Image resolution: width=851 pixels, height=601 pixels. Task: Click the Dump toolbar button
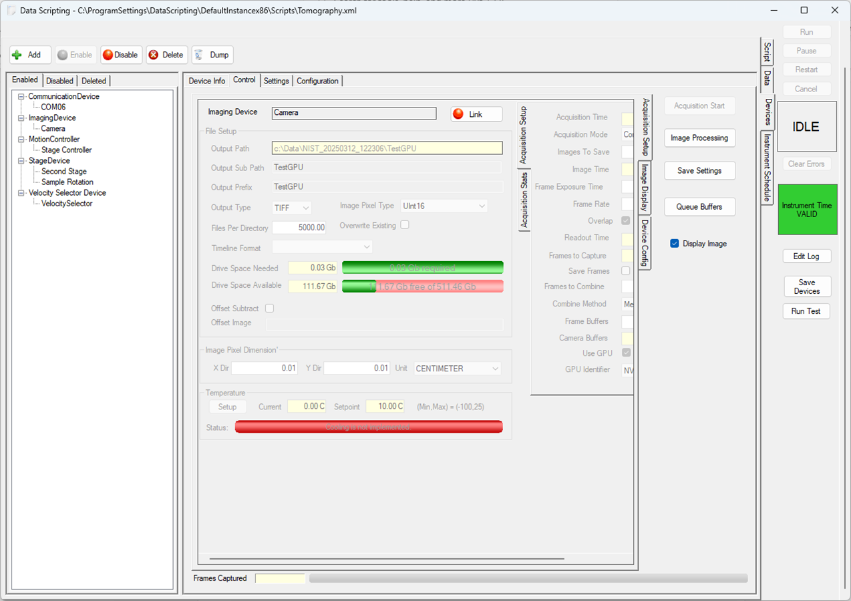(212, 55)
